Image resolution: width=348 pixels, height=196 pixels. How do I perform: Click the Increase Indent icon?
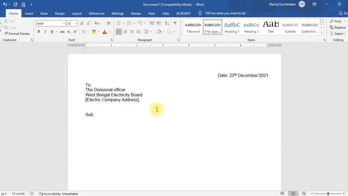[158, 23]
